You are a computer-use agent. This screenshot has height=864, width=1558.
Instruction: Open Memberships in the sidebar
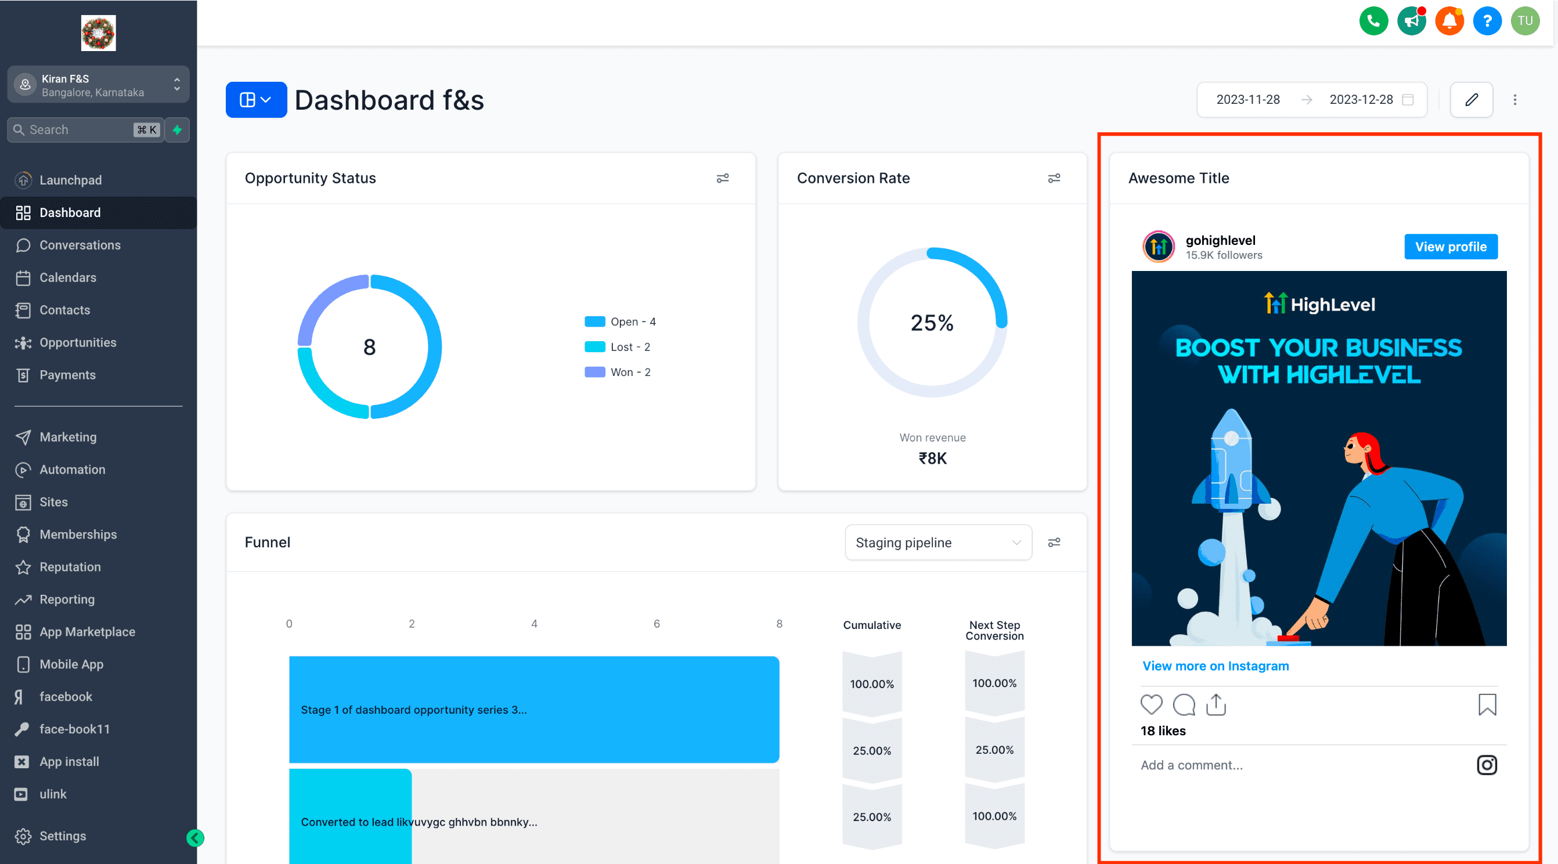point(99,534)
